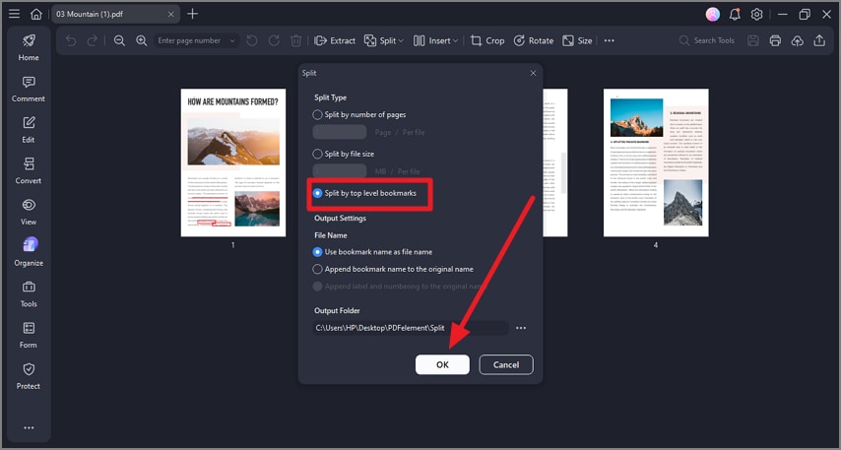
Task: Delete selected pages with trash icon
Action: coord(296,40)
